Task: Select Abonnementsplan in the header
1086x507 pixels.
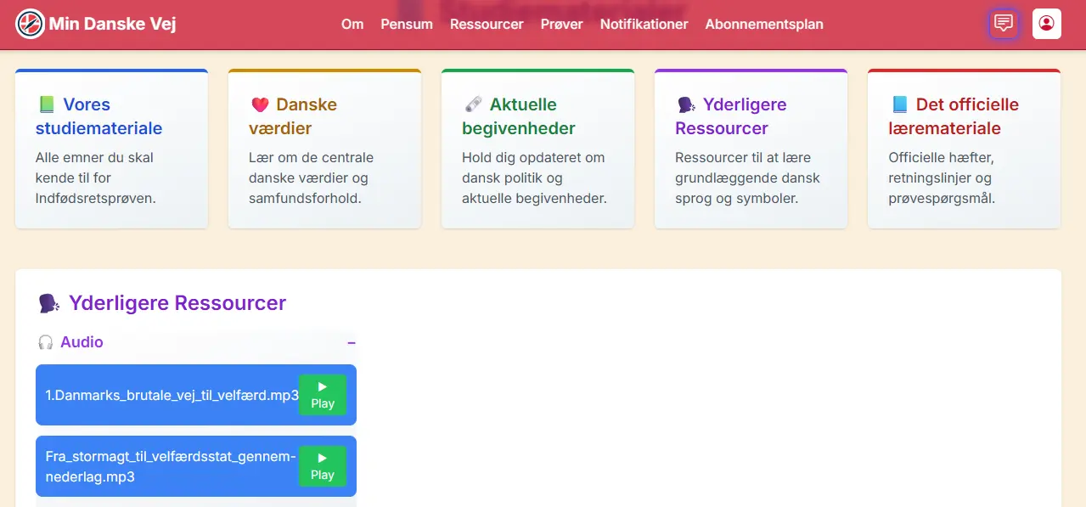Action: tap(763, 24)
